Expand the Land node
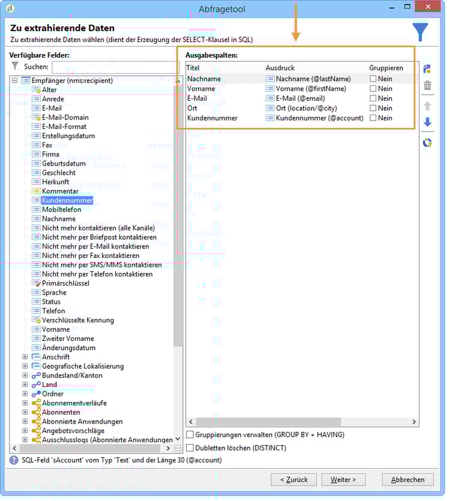This screenshot has width=450, height=501. click(x=25, y=385)
